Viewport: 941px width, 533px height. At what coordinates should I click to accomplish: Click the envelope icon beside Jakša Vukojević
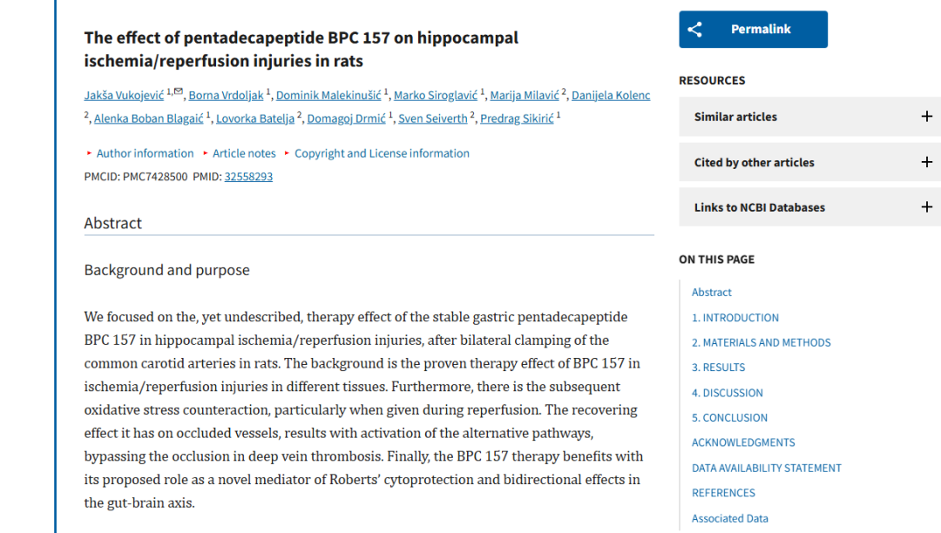(x=179, y=91)
